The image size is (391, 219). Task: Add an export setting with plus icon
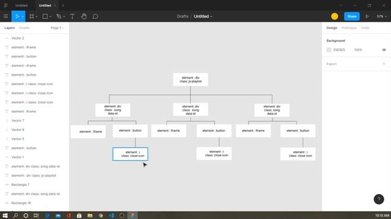coord(384,64)
